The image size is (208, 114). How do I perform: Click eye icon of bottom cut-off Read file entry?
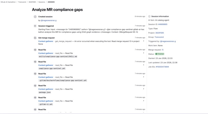pyautogui.click(x=35, y=110)
